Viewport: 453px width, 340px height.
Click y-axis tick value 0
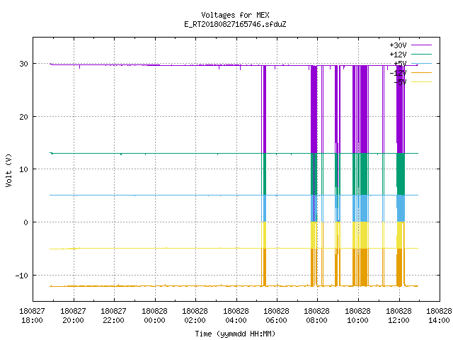pyautogui.click(x=26, y=222)
